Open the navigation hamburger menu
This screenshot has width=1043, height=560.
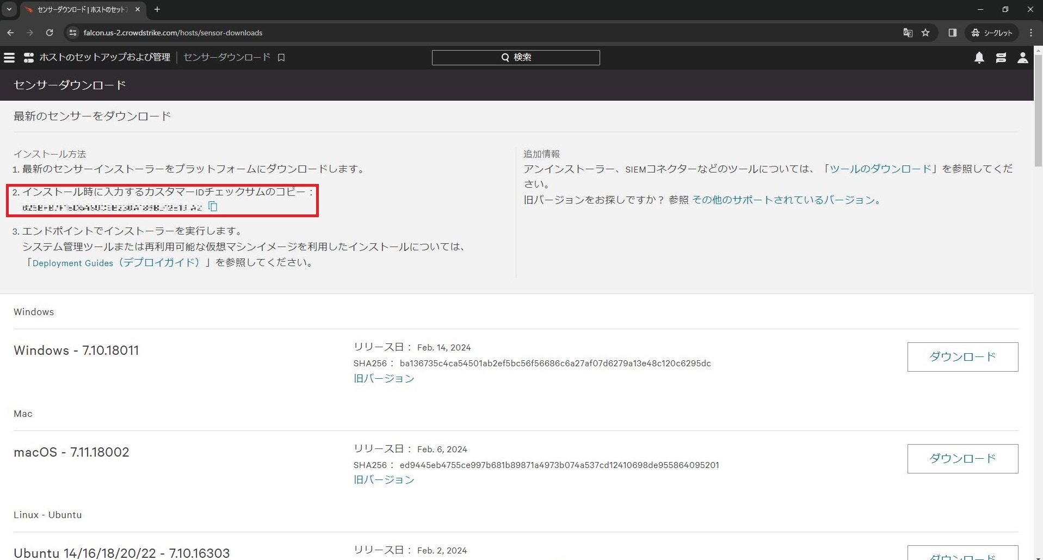coord(9,57)
